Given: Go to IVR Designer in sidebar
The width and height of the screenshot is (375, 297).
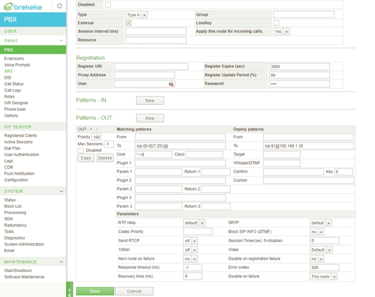Looking at the screenshot, I should point(17,103).
